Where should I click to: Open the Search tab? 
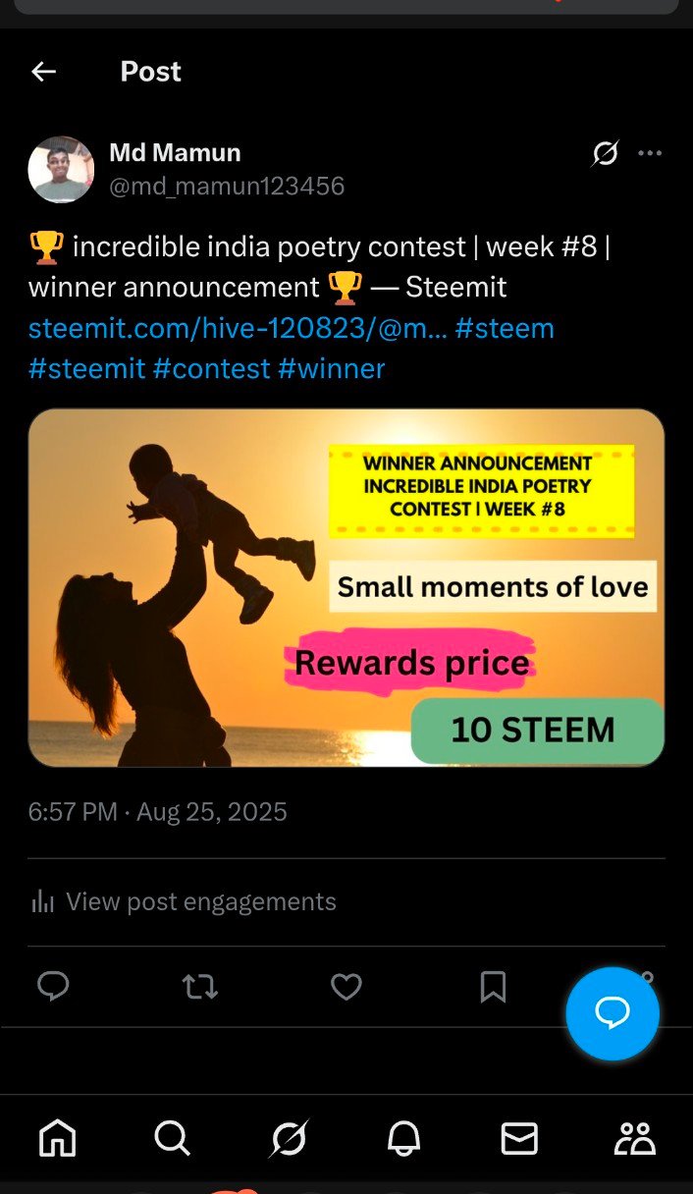point(172,1138)
